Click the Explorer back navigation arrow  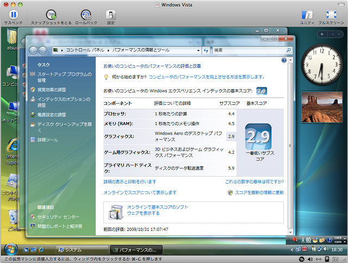pyautogui.click(x=32, y=50)
